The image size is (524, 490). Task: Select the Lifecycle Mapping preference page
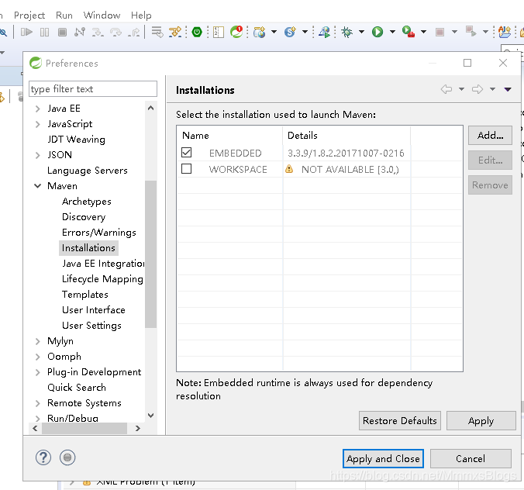102,279
